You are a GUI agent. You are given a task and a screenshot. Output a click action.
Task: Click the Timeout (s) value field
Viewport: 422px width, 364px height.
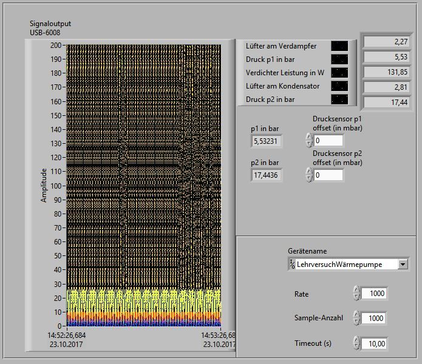pos(374,343)
